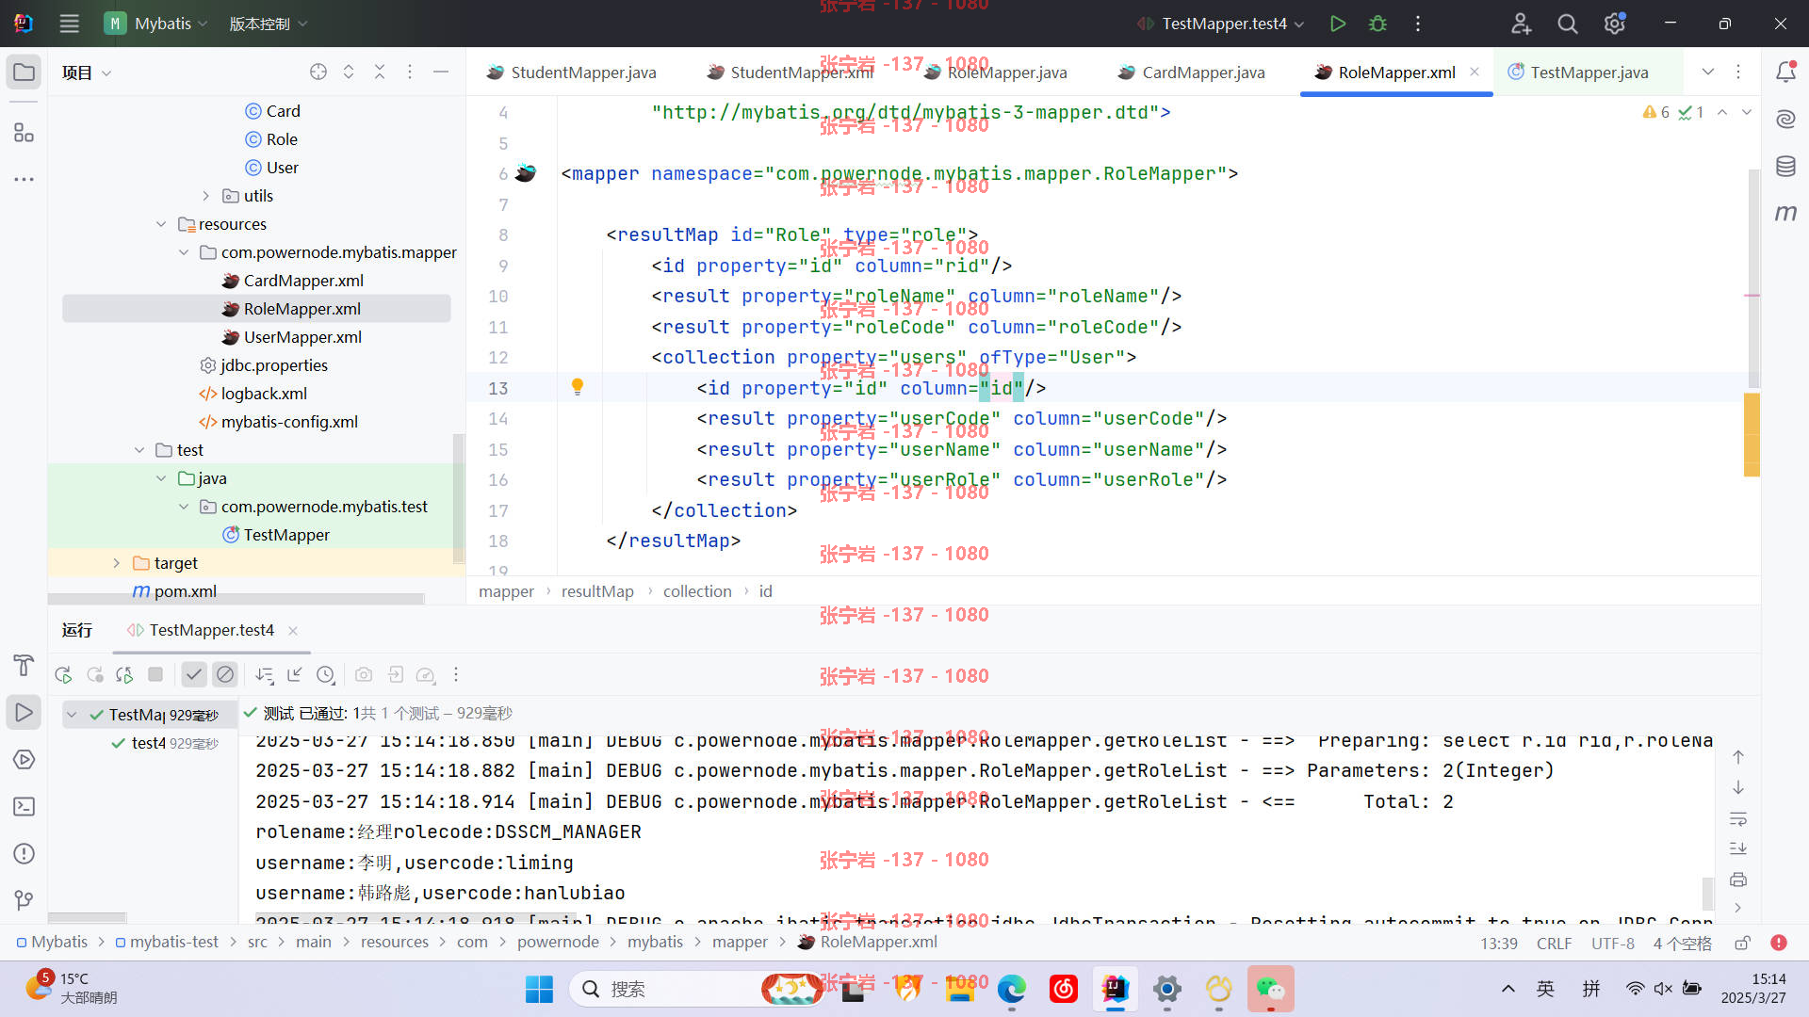This screenshot has height=1017, width=1809.
Task: Switch to the CardMapper.java tab
Action: pyautogui.click(x=1192, y=73)
